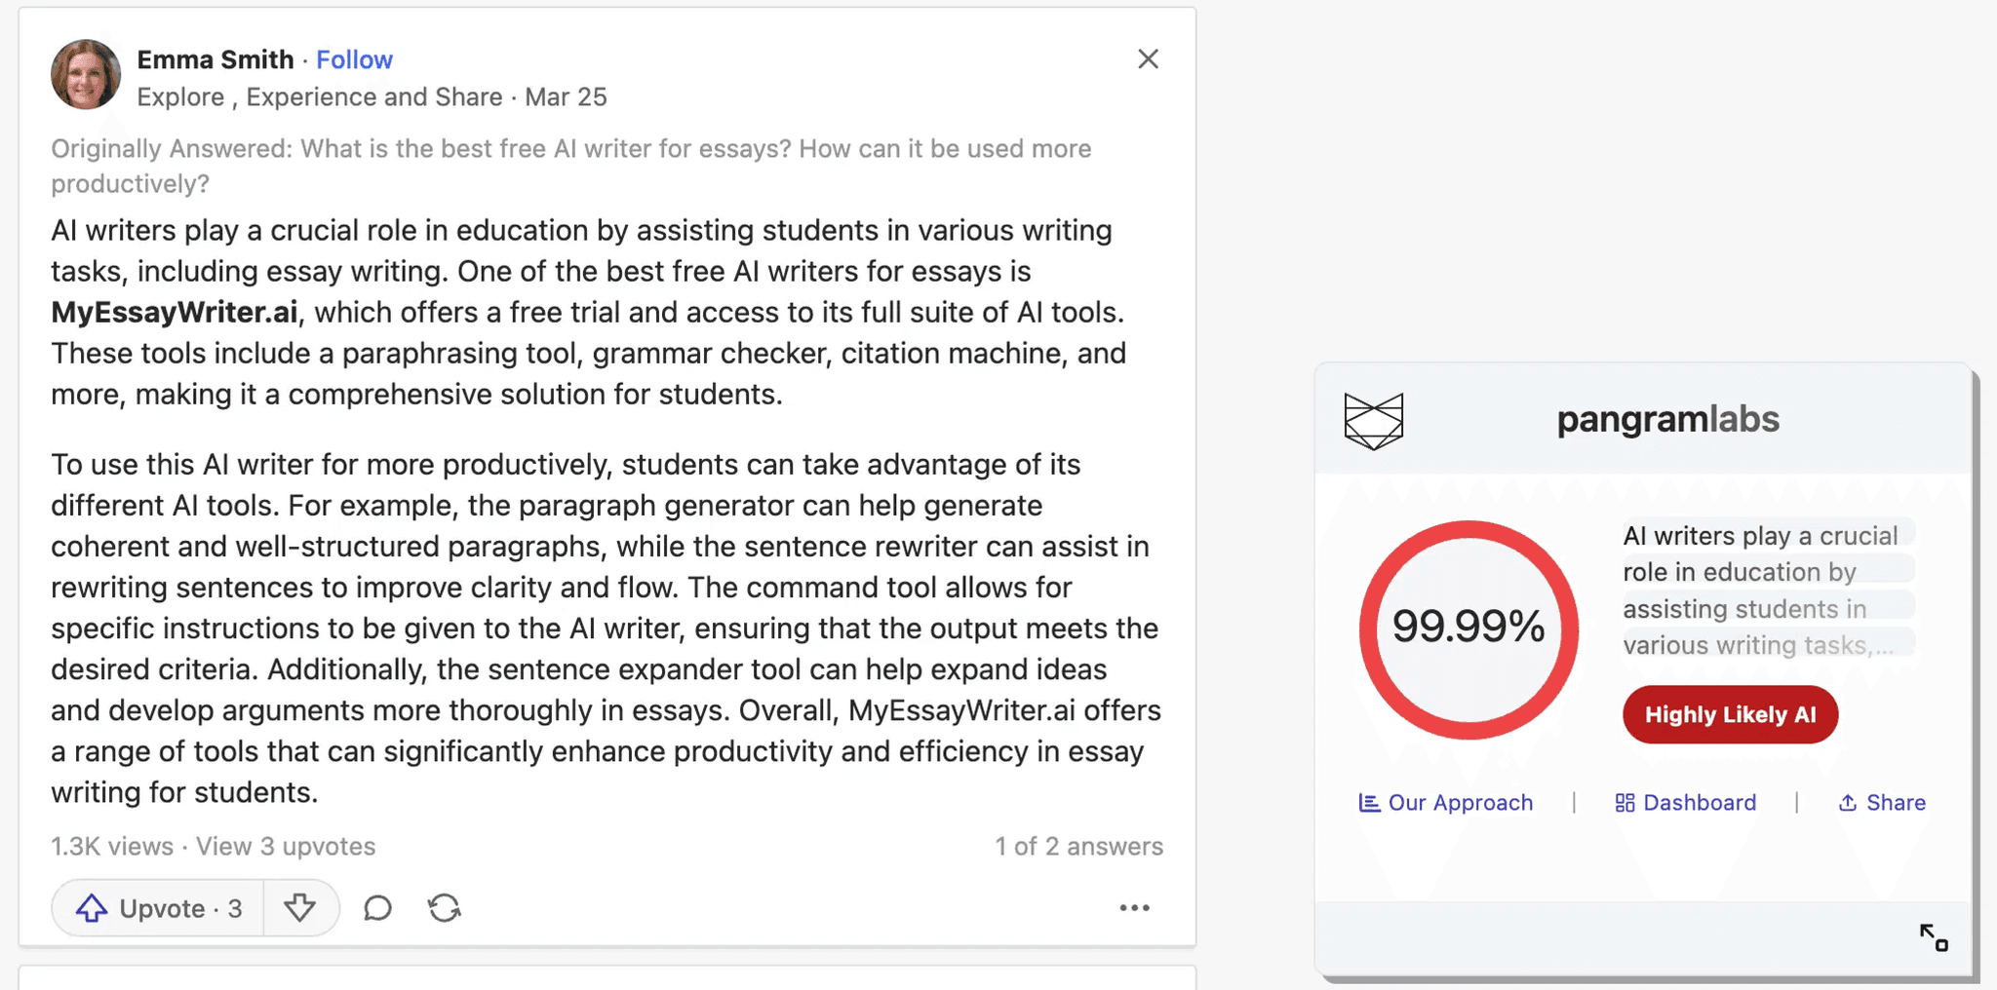Close the answer with the X icon
This screenshot has width=1997, height=990.
pyautogui.click(x=1148, y=59)
